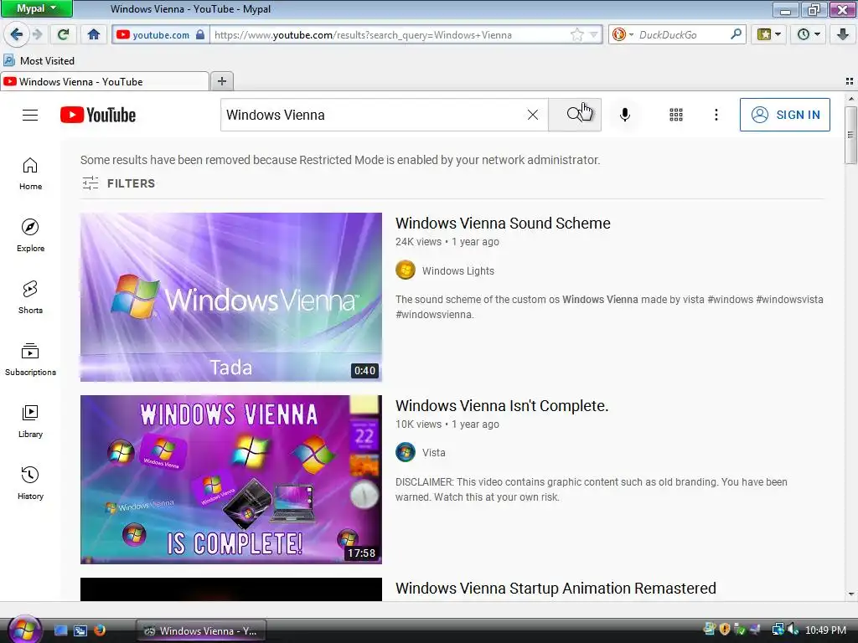
Task: Open the history clock dropdown button
Action: pyautogui.click(x=809, y=34)
